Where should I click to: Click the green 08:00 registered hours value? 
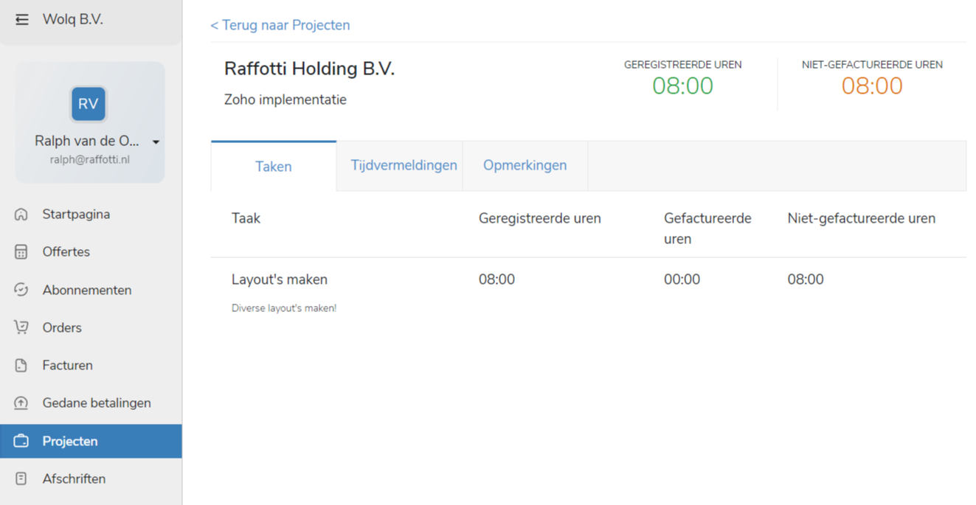(x=683, y=86)
